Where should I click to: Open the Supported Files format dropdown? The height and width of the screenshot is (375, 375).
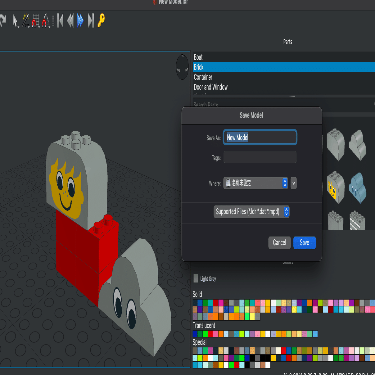pos(251,212)
